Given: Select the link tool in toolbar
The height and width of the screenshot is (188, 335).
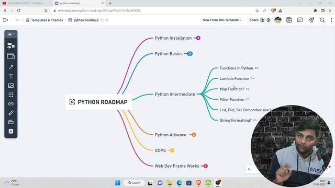Looking at the screenshot, I should tap(11, 104).
